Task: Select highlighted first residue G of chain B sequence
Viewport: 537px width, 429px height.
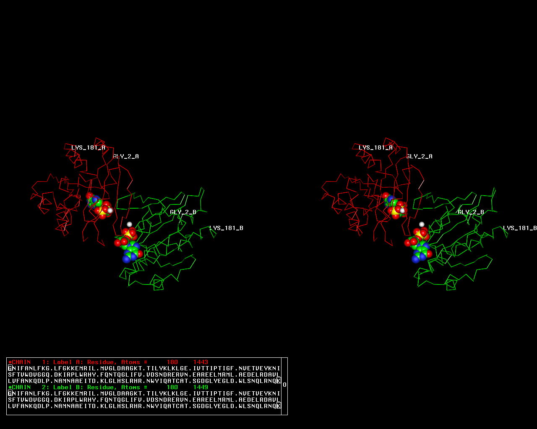Action: (x=10, y=393)
